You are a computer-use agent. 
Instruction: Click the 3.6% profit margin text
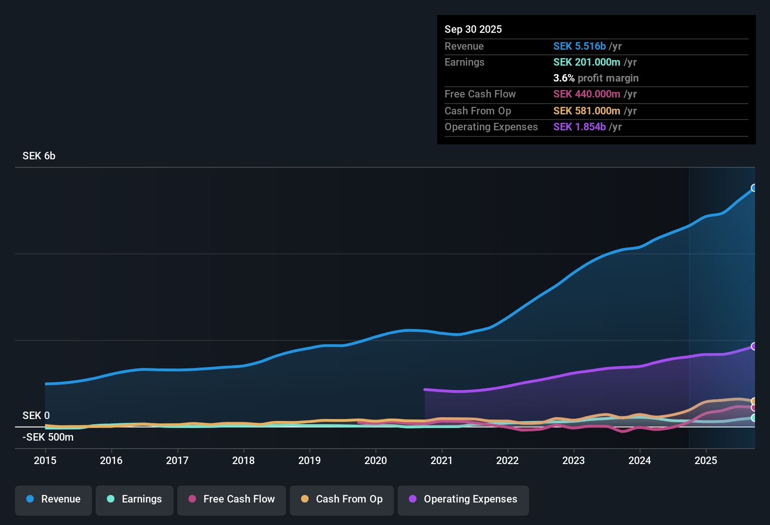coord(596,78)
